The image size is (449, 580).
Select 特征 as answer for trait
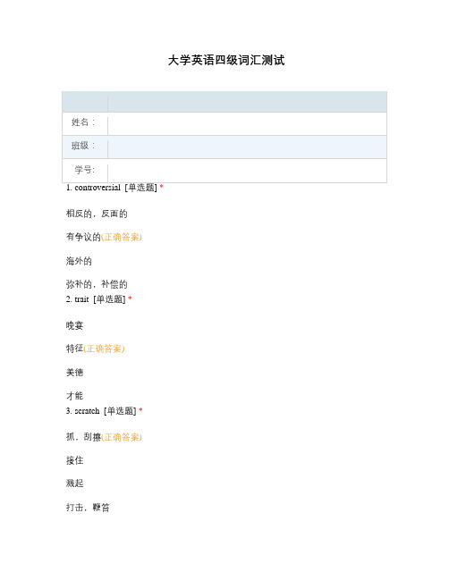point(75,349)
